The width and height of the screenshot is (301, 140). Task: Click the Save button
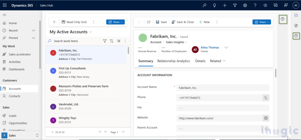coord(161,22)
